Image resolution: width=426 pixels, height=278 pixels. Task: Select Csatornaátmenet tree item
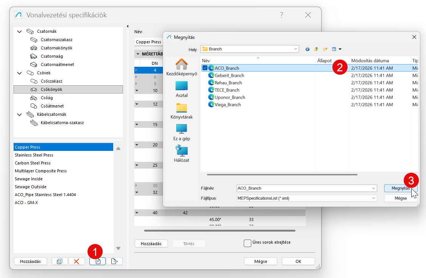pyautogui.click(x=57, y=65)
